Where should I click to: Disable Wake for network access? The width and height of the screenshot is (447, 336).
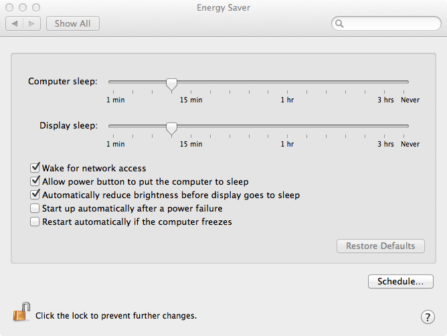point(35,168)
